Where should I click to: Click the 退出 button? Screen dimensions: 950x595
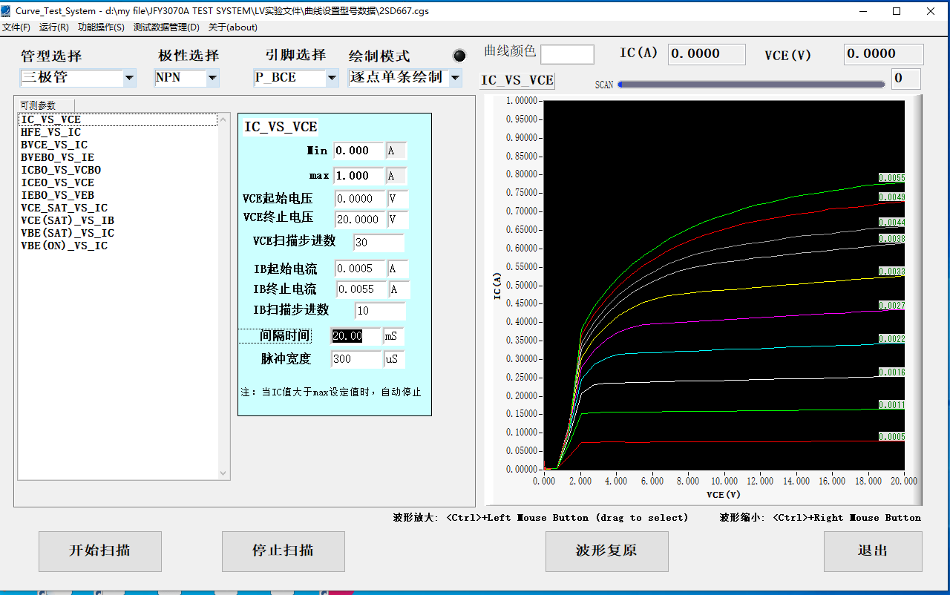(873, 551)
